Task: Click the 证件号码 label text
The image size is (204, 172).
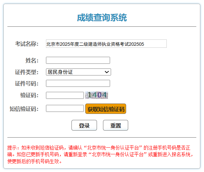Action: pyautogui.click(x=27, y=83)
